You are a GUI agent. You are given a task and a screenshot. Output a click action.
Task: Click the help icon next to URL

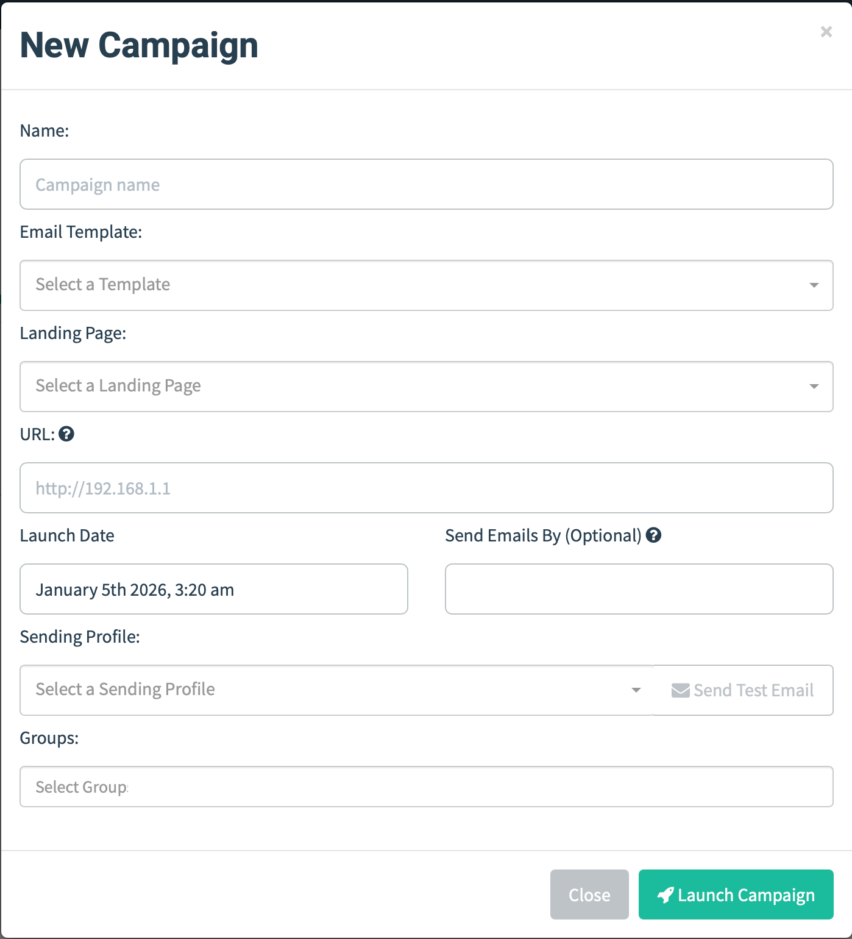[66, 434]
